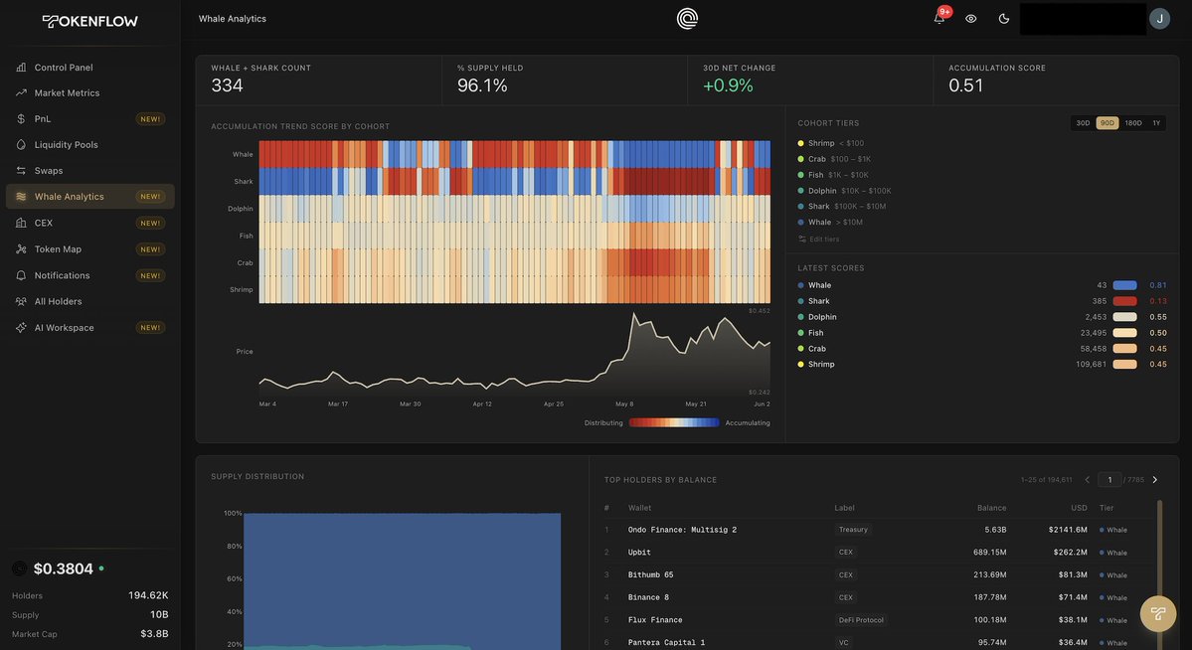Toggle dark mode moon icon
Viewport: 1192px width, 650px height.
[1003, 18]
